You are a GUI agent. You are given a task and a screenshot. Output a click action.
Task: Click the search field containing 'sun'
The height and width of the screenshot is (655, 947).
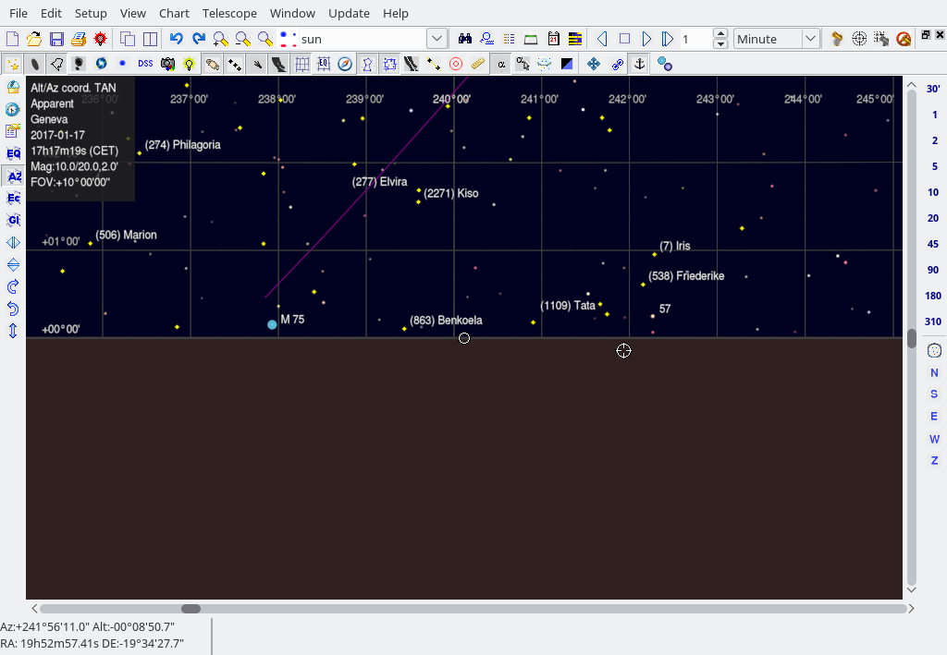(x=363, y=39)
